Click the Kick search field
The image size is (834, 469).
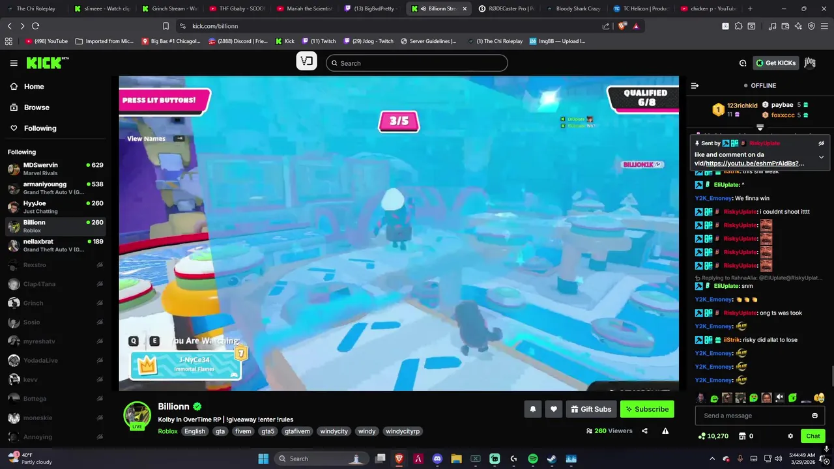pos(417,63)
